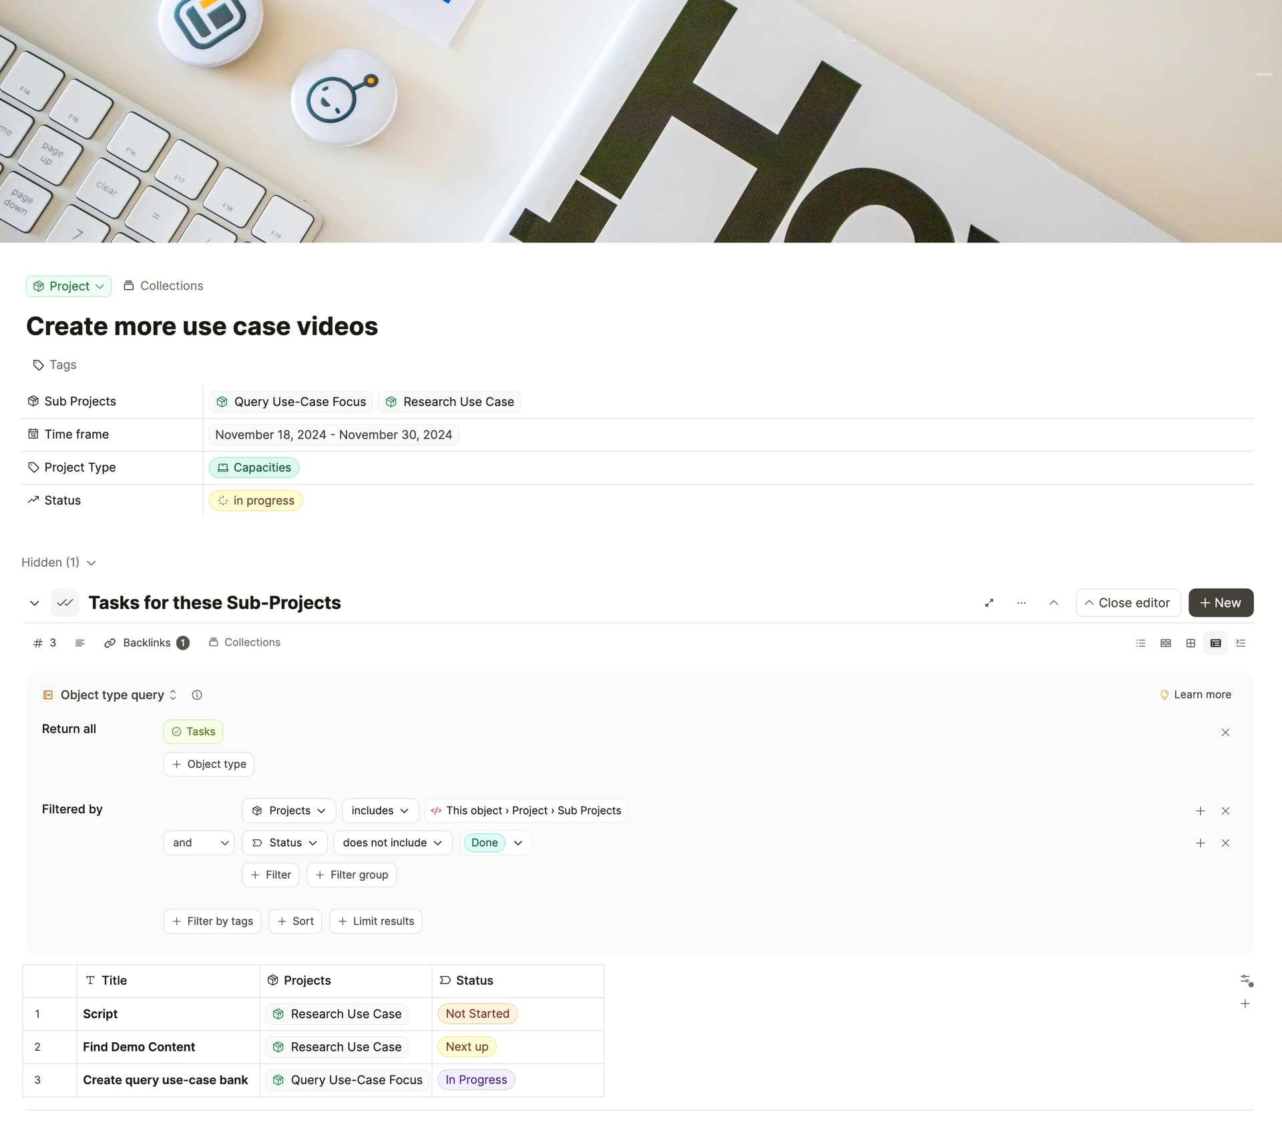Open the 'Done' status value dropdown
This screenshot has width=1282, height=1127.
coord(495,843)
